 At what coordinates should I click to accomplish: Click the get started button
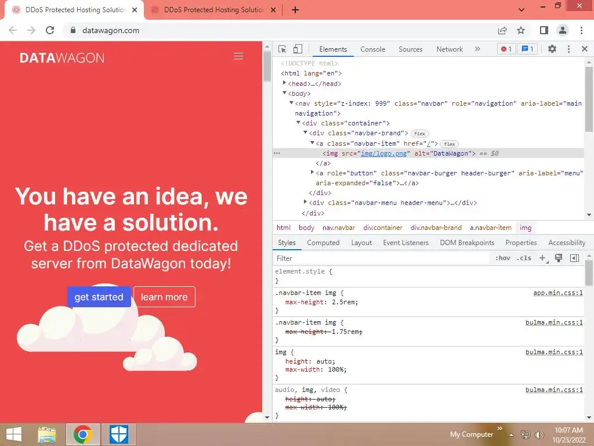[x=99, y=297]
